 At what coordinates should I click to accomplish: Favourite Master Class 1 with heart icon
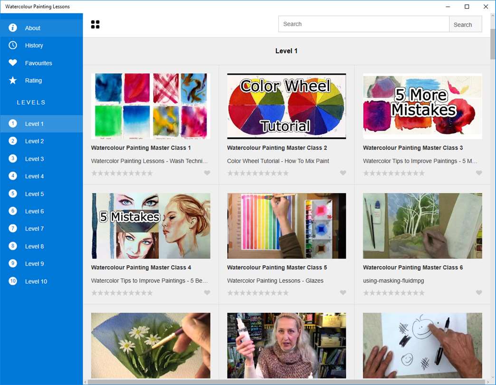pyautogui.click(x=207, y=173)
